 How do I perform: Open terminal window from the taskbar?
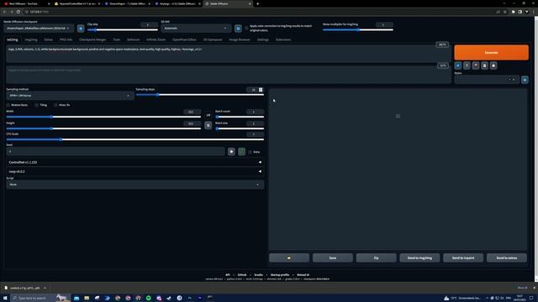click(210, 299)
